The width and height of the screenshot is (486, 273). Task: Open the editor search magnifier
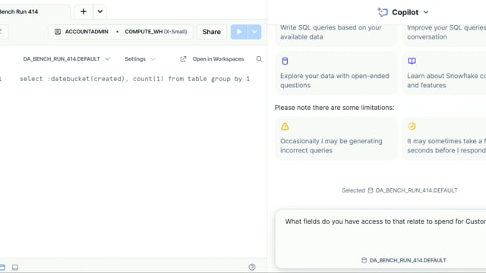(x=259, y=59)
